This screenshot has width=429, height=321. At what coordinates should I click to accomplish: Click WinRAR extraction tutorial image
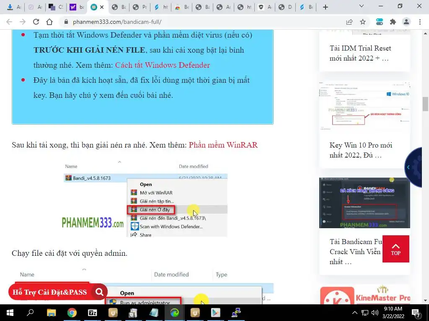(x=145, y=199)
